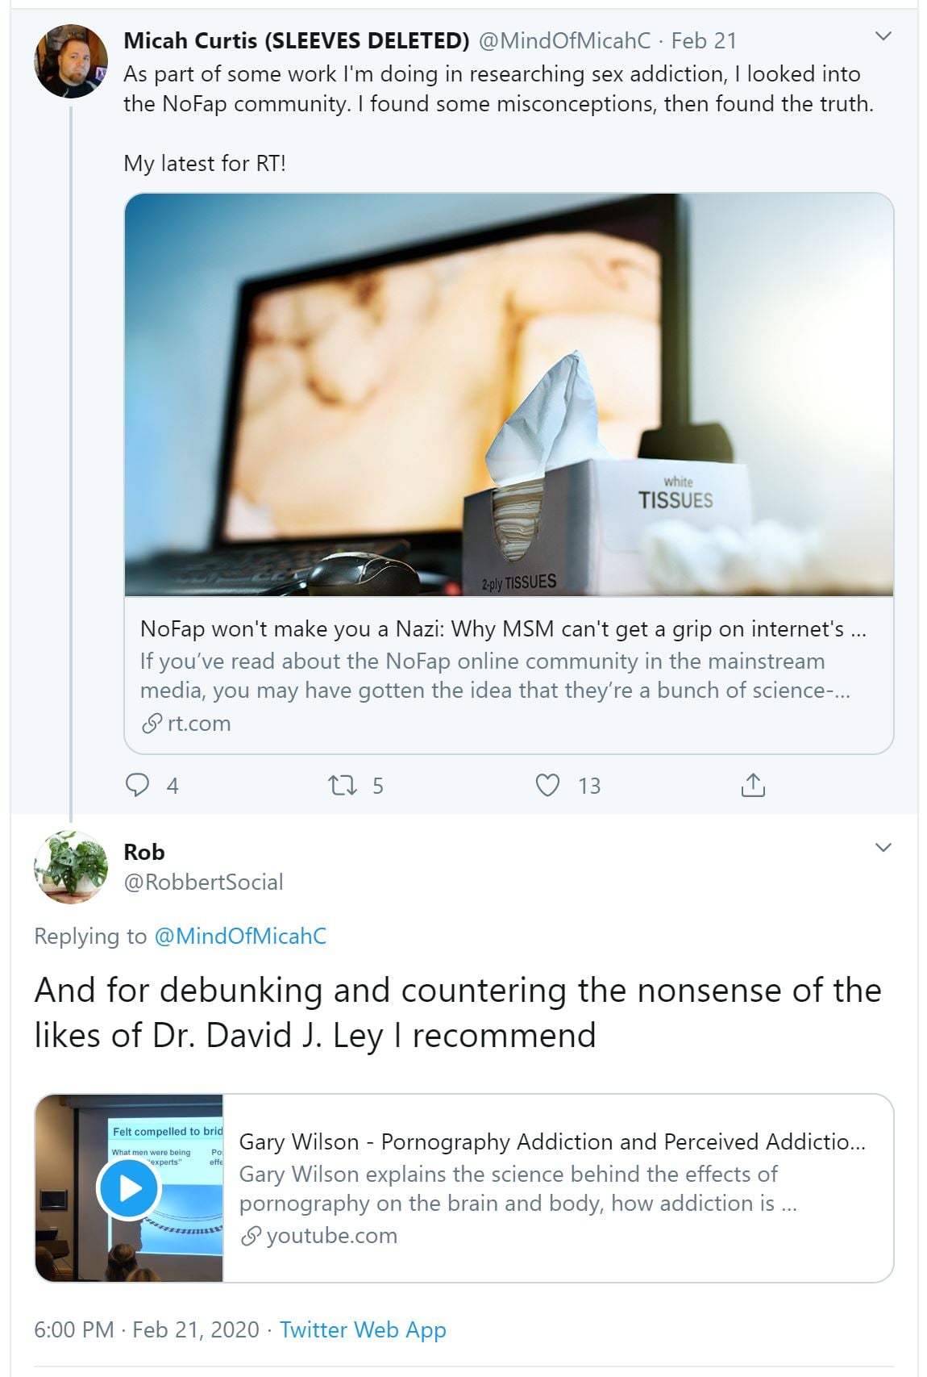
Task: Open Rob's plant profile avatar
Action: (x=71, y=867)
